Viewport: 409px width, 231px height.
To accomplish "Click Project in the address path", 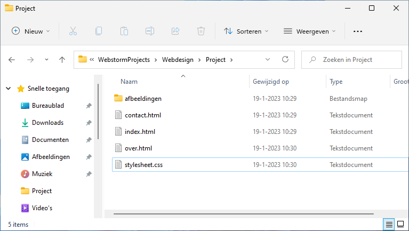I will [x=215, y=60].
